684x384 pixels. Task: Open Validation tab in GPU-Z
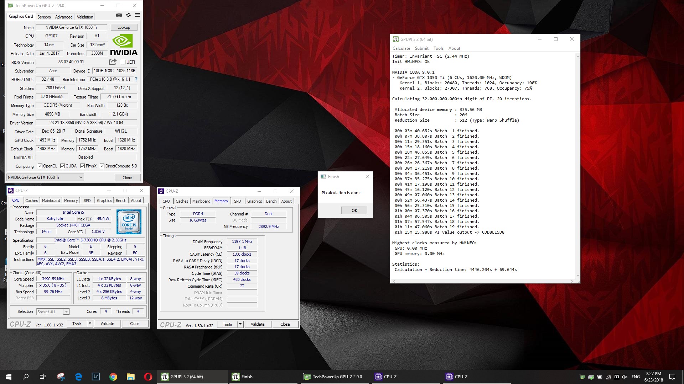[85, 17]
